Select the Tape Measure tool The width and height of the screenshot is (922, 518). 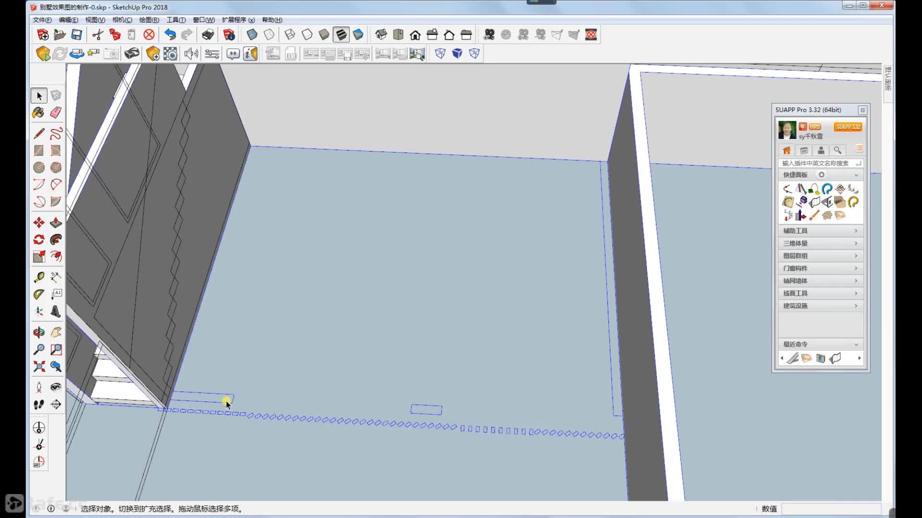(39, 277)
